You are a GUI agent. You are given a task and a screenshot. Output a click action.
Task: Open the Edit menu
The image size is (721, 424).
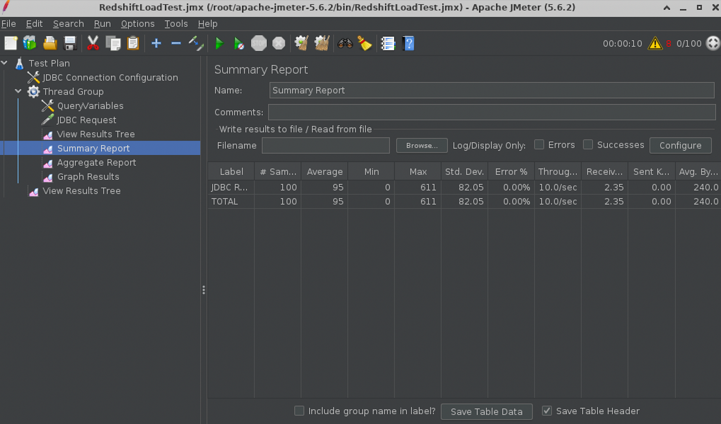click(35, 24)
